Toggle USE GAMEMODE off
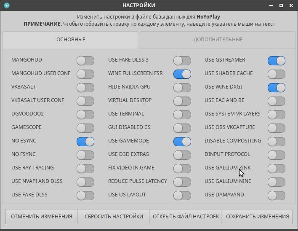298x231 pixels. tap(182, 142)
